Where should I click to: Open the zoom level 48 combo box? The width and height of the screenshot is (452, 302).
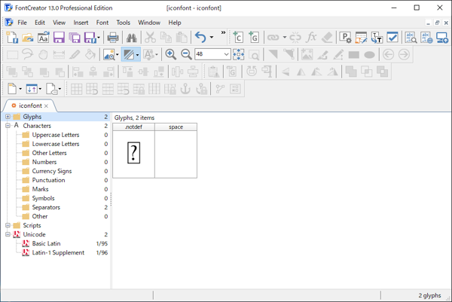pyautogui.click(x=212, y=54)
